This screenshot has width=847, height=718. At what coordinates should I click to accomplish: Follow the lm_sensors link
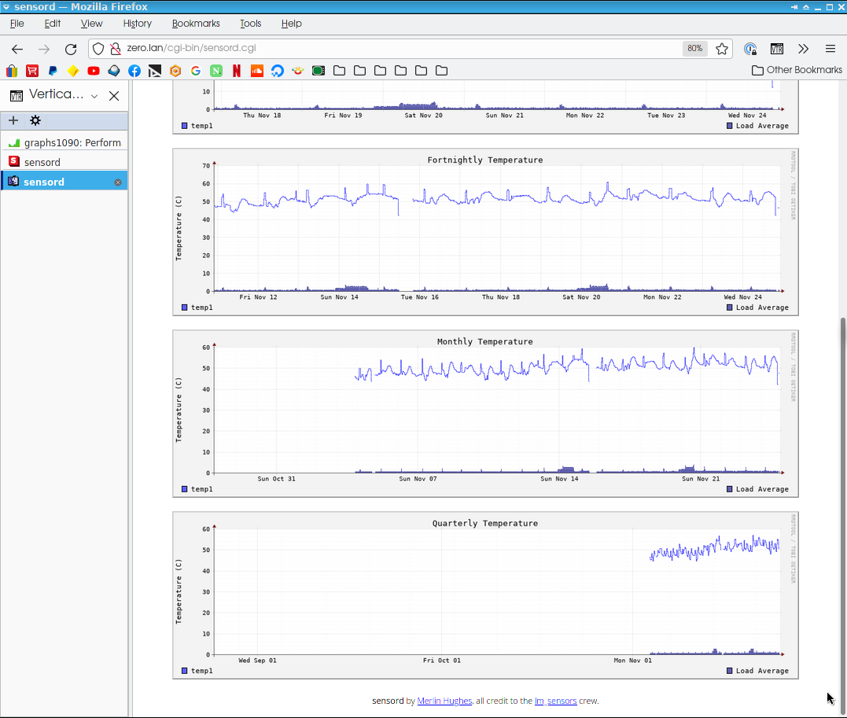[555, 701]
